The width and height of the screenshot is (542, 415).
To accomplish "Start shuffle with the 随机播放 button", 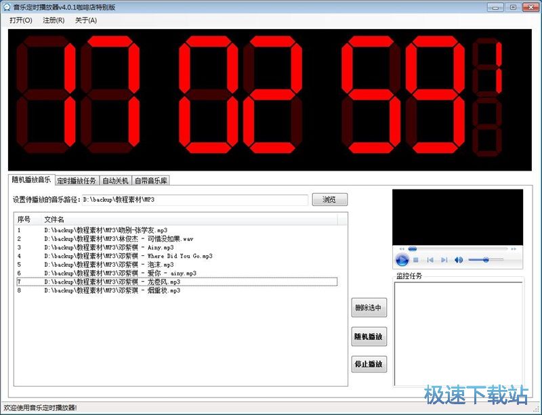I will click(368, 336).
